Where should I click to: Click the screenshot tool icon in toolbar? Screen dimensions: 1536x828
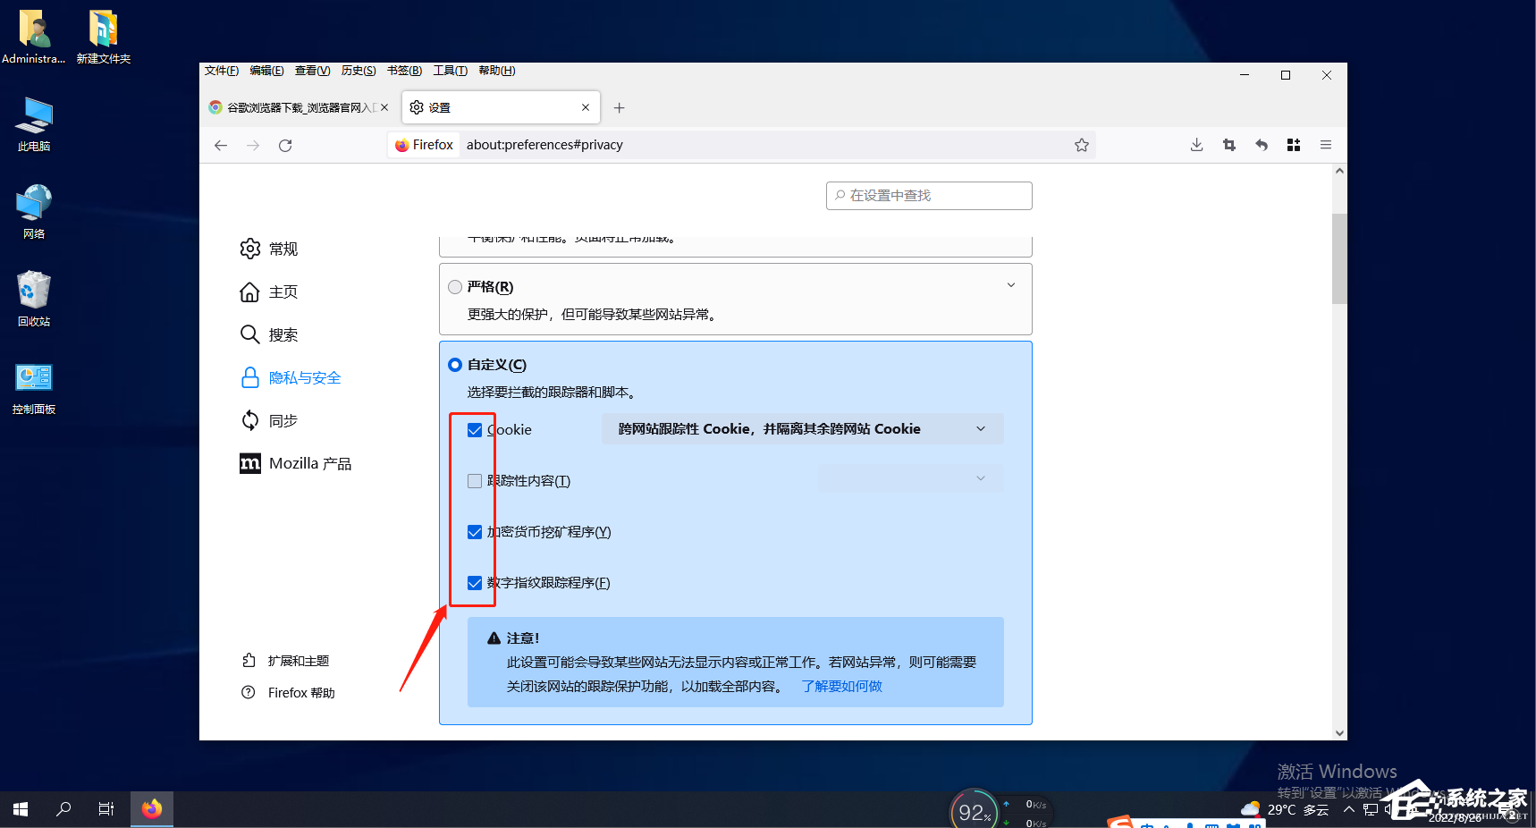pos(1228,144)
